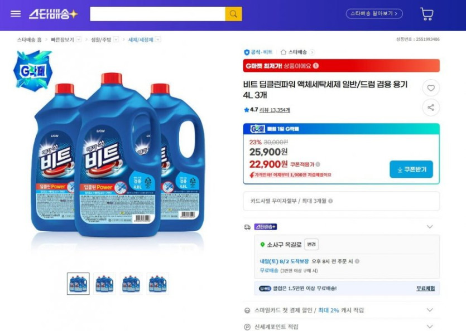Image resolution: width=466 pixels, height=331 pixels.
Task: Select the second product thumbnail
Action: pyautogui.click(x=104, y=284)
